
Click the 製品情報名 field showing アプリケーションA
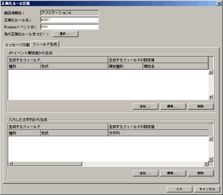pos(69,13)
